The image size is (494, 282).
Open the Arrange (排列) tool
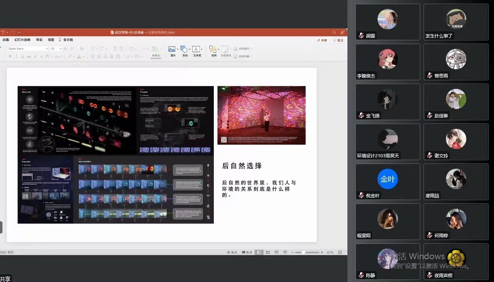(213, 49)
